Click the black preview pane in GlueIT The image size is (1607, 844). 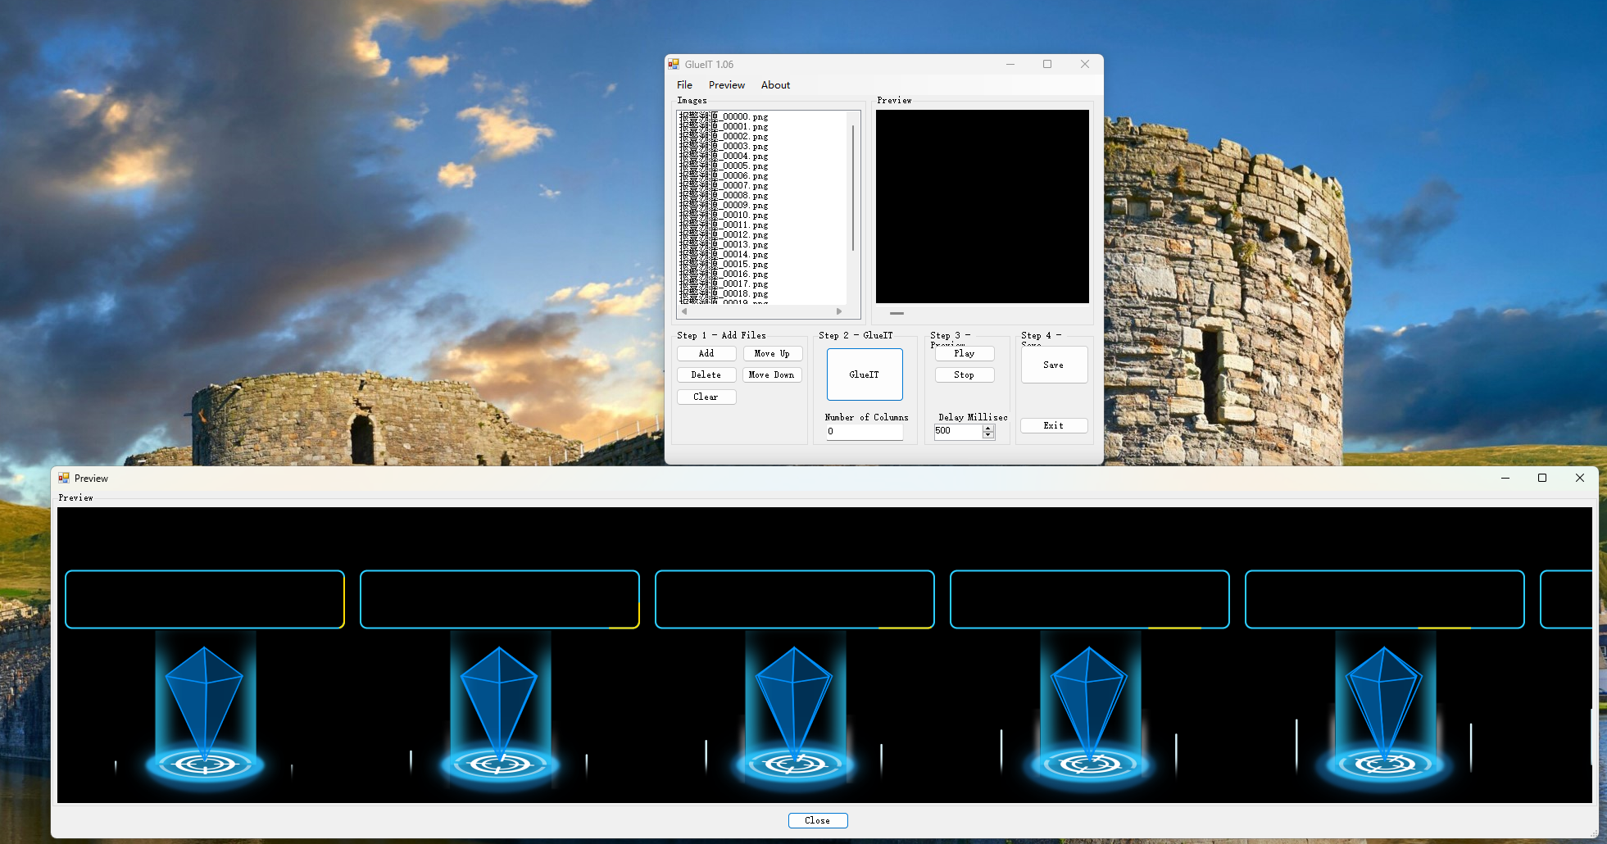tap(983, 206)
